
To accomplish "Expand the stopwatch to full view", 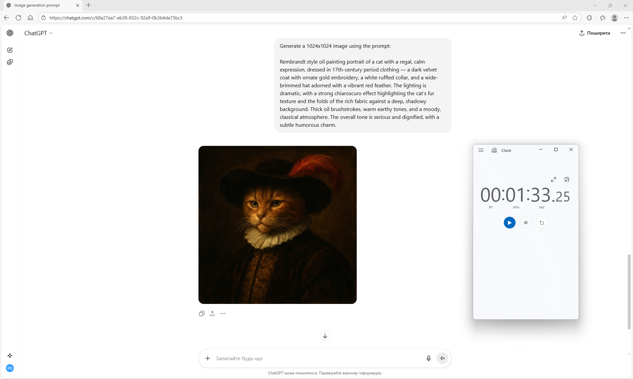I will (554, 179).
